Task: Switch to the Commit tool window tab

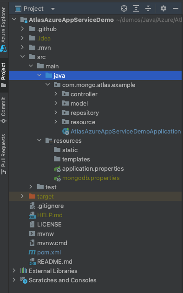Action: (3, 110)
